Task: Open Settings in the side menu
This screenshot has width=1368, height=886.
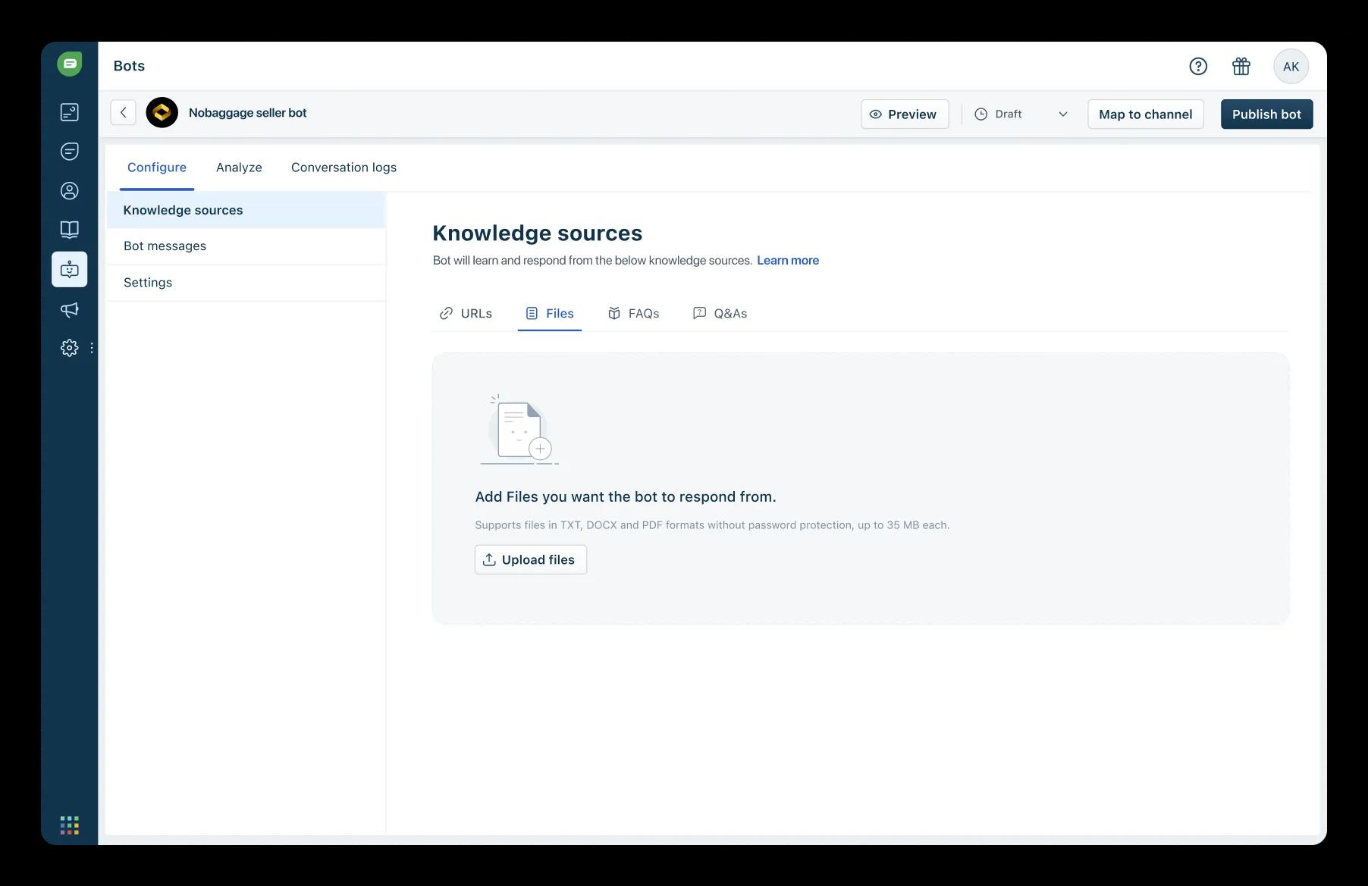Action: tap(246, 283)
